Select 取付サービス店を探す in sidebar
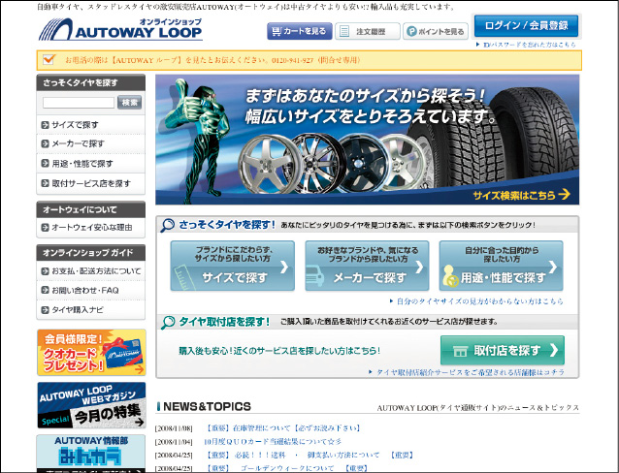 (91, 183)
